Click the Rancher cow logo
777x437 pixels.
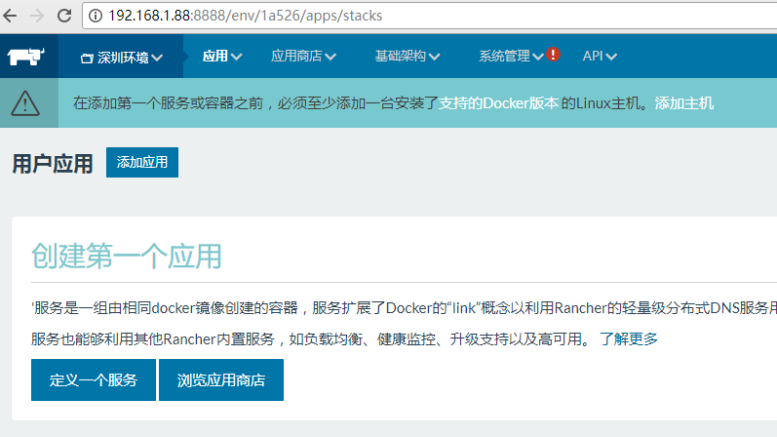coord(25,57)
